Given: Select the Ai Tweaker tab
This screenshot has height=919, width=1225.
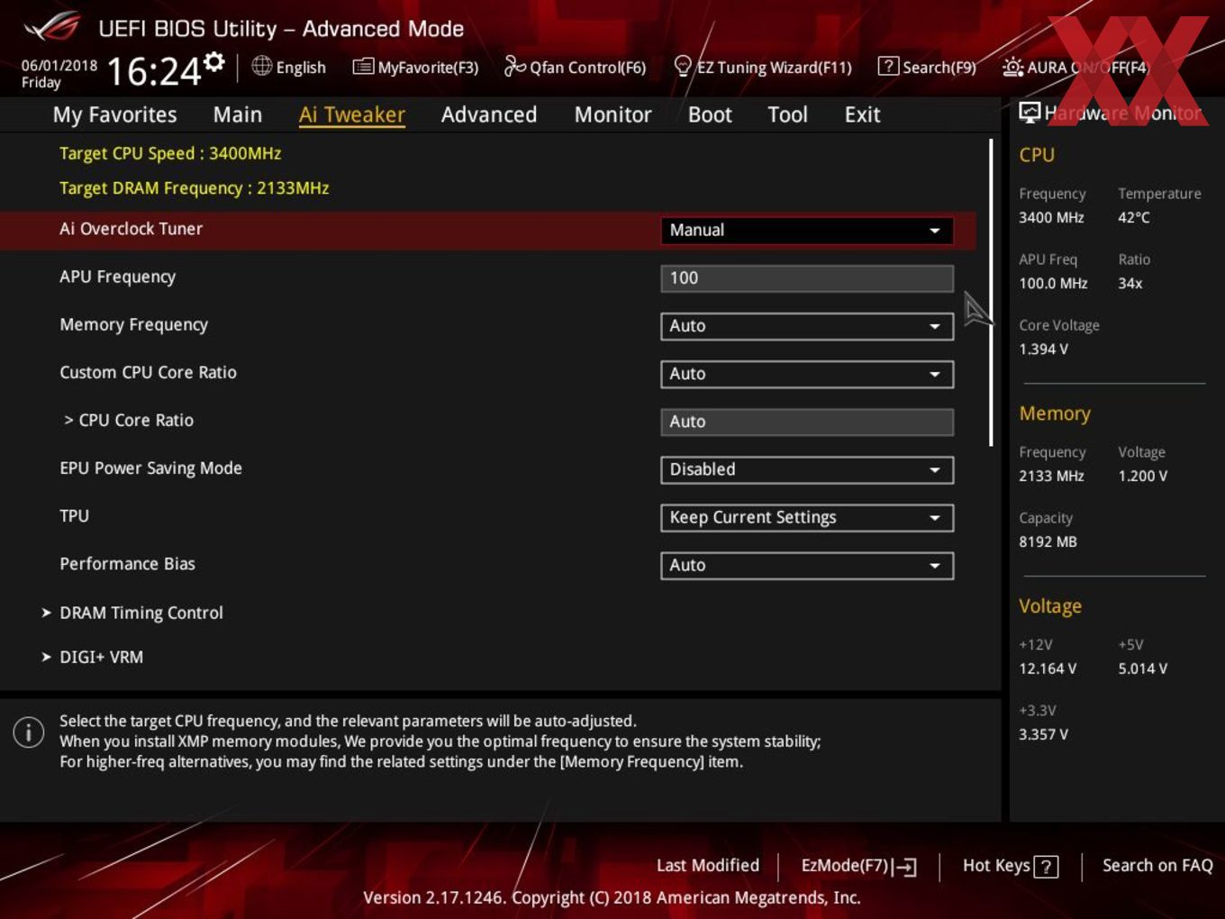Looking at the screenshot, I should 352,114.
